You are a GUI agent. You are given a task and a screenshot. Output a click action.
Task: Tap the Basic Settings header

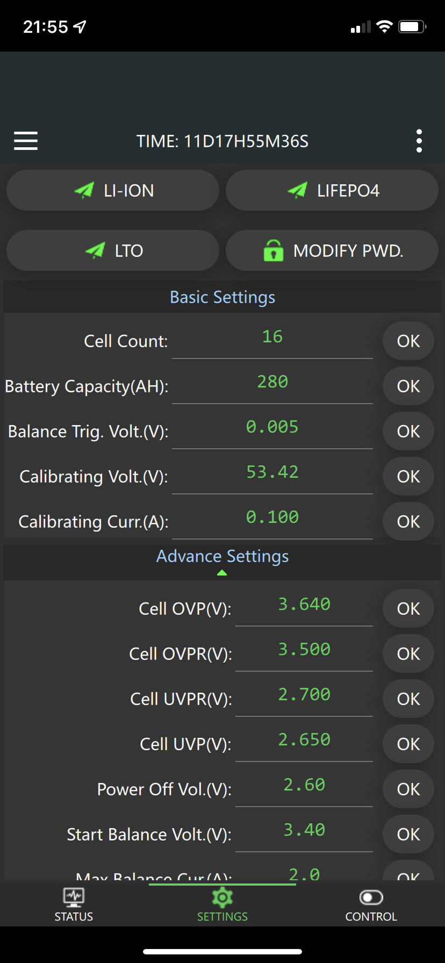(222, 297)
